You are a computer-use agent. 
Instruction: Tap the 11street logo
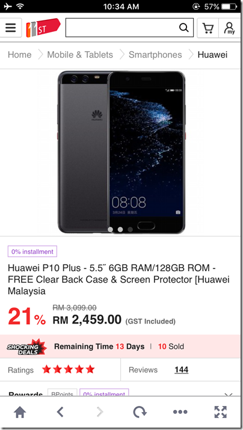[x=43, y=28]
